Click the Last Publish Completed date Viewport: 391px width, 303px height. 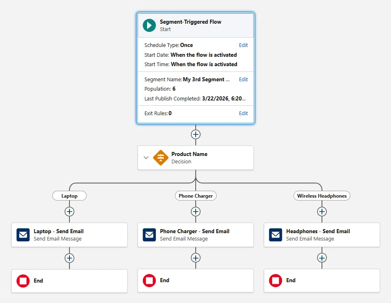[x=223, y=99]
